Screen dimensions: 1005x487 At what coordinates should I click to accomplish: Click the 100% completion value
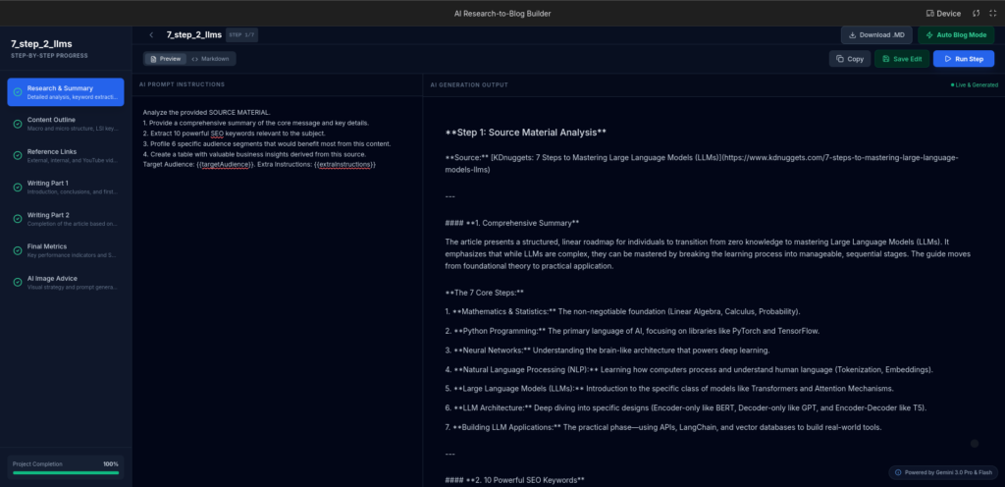(111, 464)
